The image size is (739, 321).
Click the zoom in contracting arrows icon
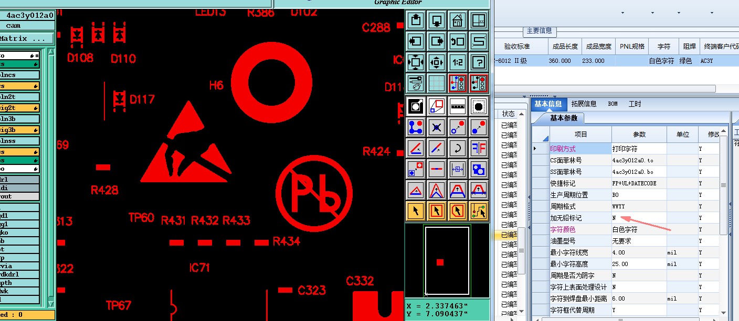click(437, 62)
